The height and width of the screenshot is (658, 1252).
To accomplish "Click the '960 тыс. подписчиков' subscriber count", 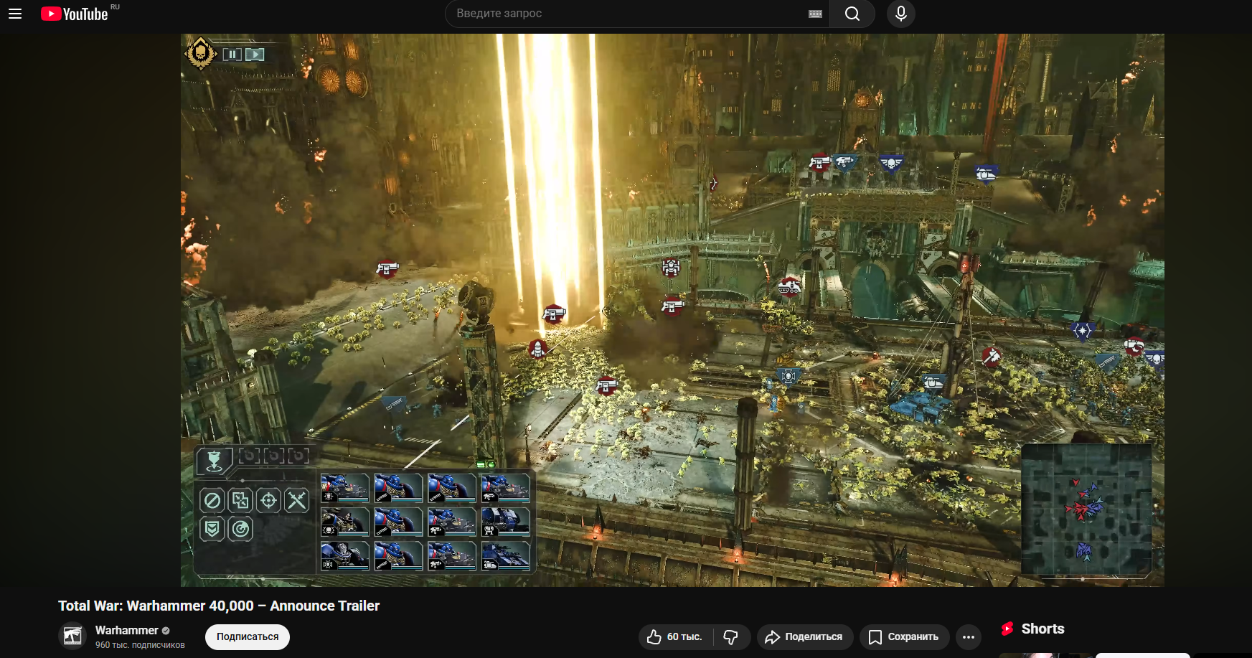I will coord(140,645).
